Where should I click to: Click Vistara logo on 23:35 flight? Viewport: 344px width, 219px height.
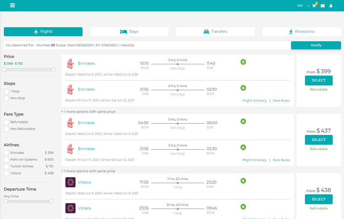click(x=70, y=208)
